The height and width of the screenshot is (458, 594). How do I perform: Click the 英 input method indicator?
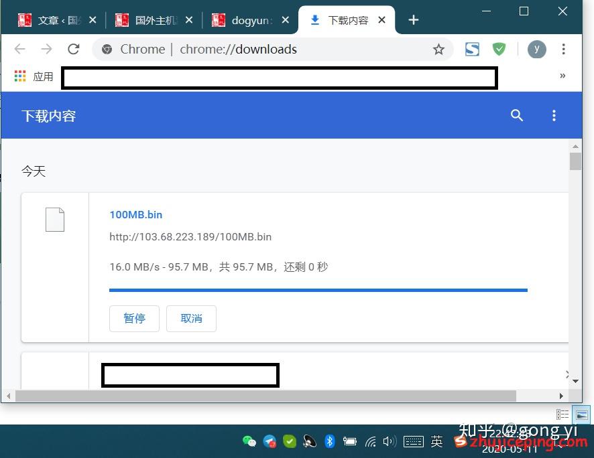[436, 441]
